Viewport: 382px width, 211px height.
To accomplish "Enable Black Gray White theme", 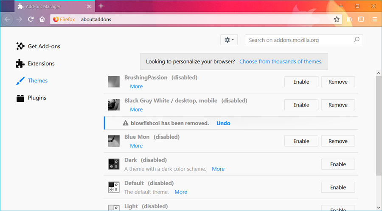I will [x=301, y=104].
